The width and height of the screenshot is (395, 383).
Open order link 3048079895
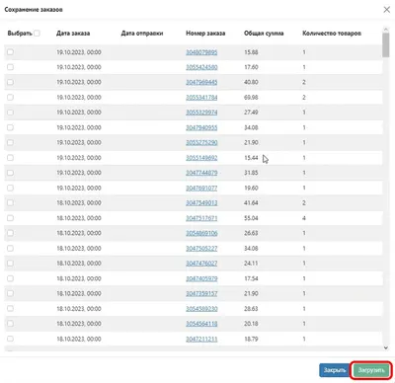[201, 52]
